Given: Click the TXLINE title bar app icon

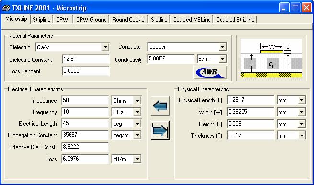Looking at the screenshot, I should pyautogui.click(x=6, y=8).
